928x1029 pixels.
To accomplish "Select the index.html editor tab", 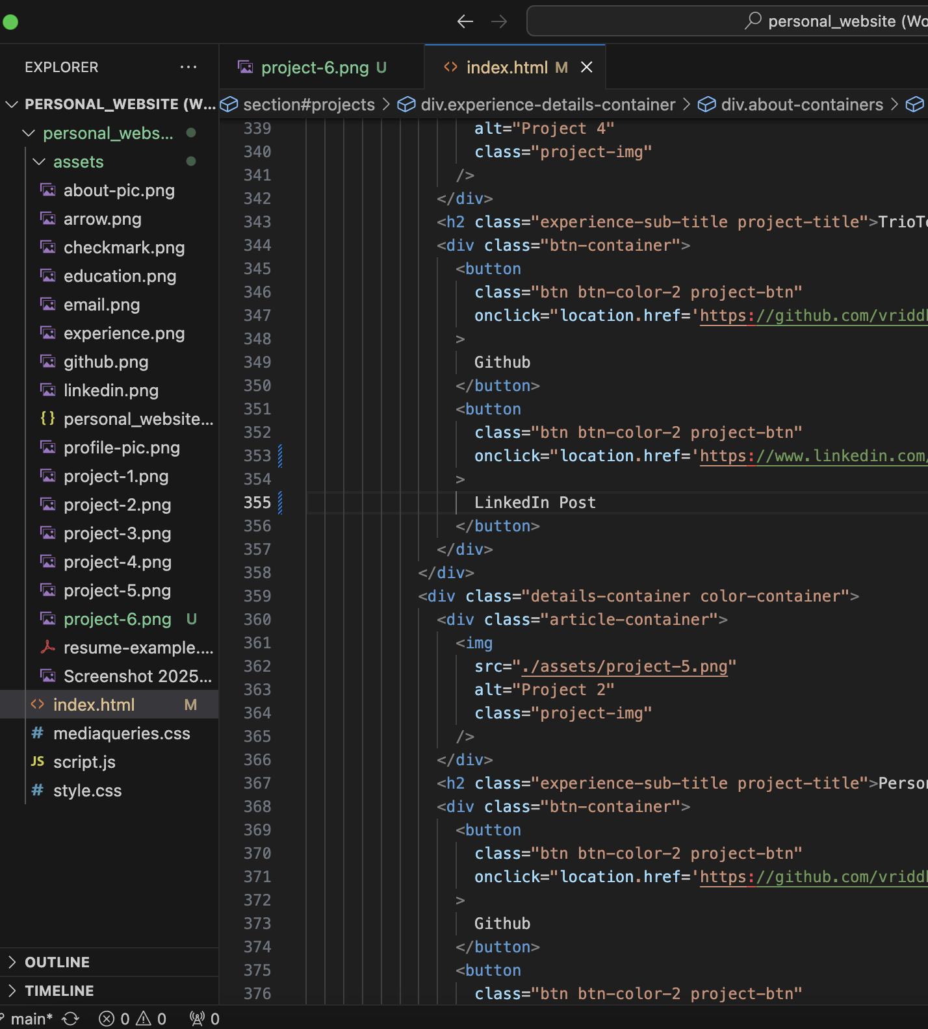I will [x=507, y=68].
